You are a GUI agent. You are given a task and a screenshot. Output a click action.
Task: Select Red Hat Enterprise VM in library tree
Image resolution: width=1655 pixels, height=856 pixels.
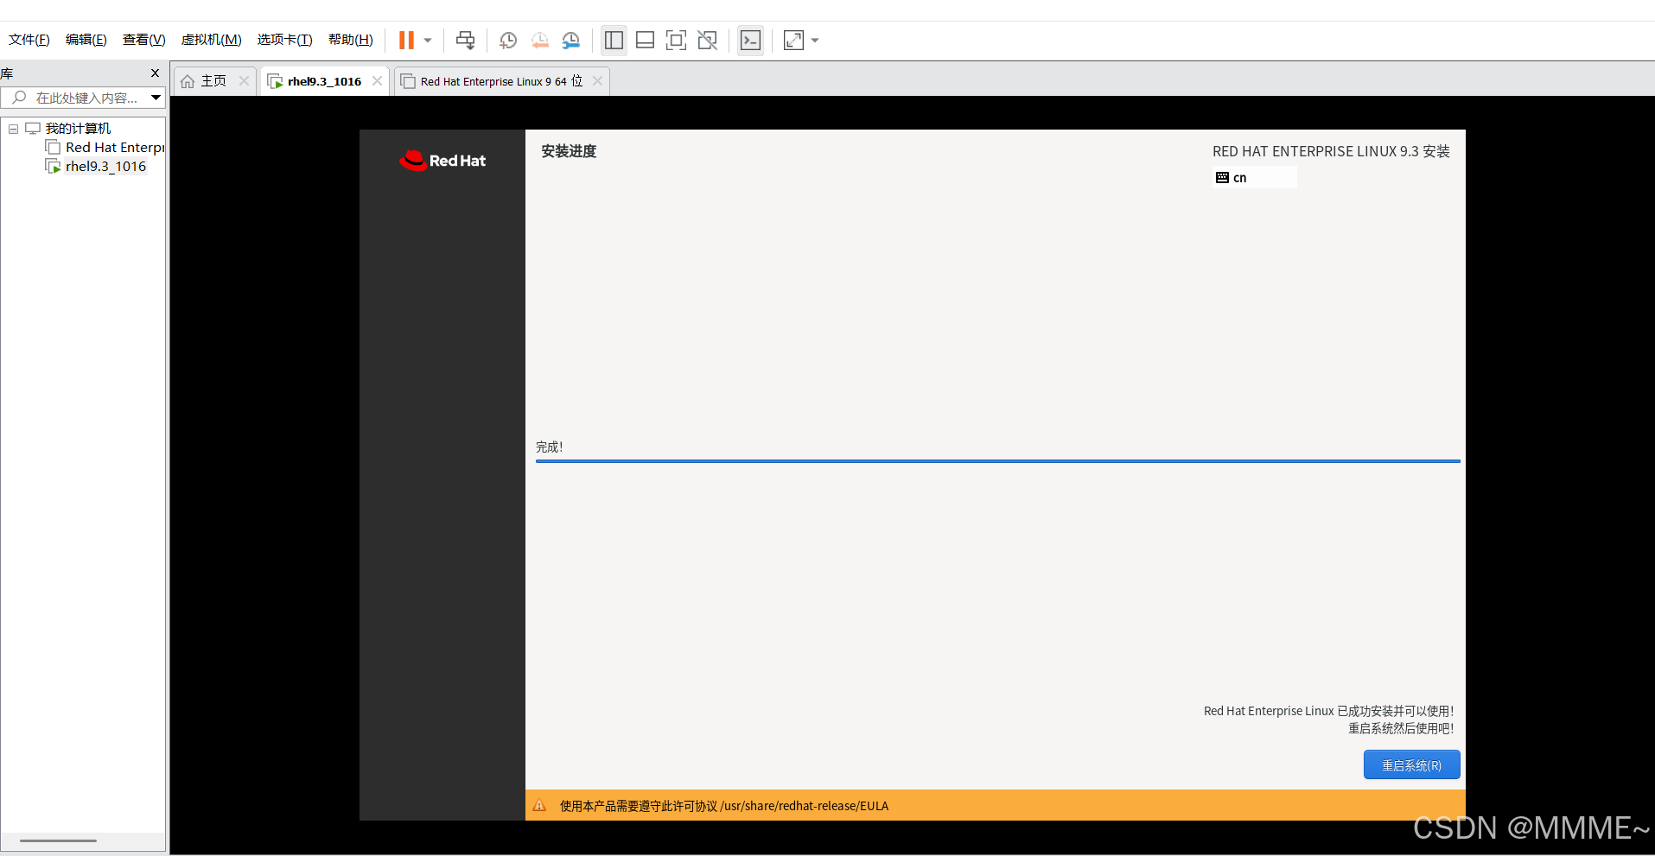point(114,148)
